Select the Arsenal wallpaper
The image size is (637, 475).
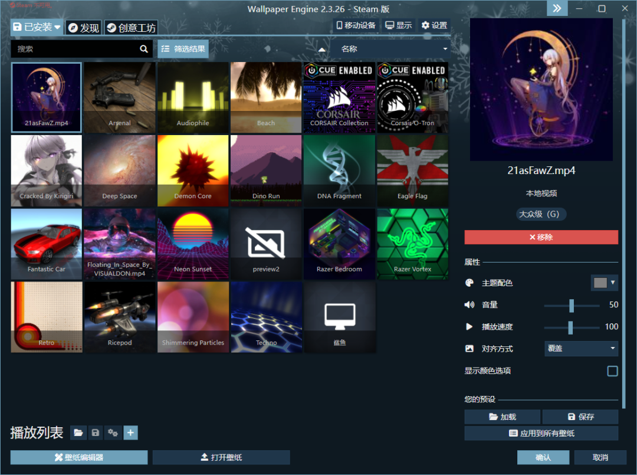(120, 97)
